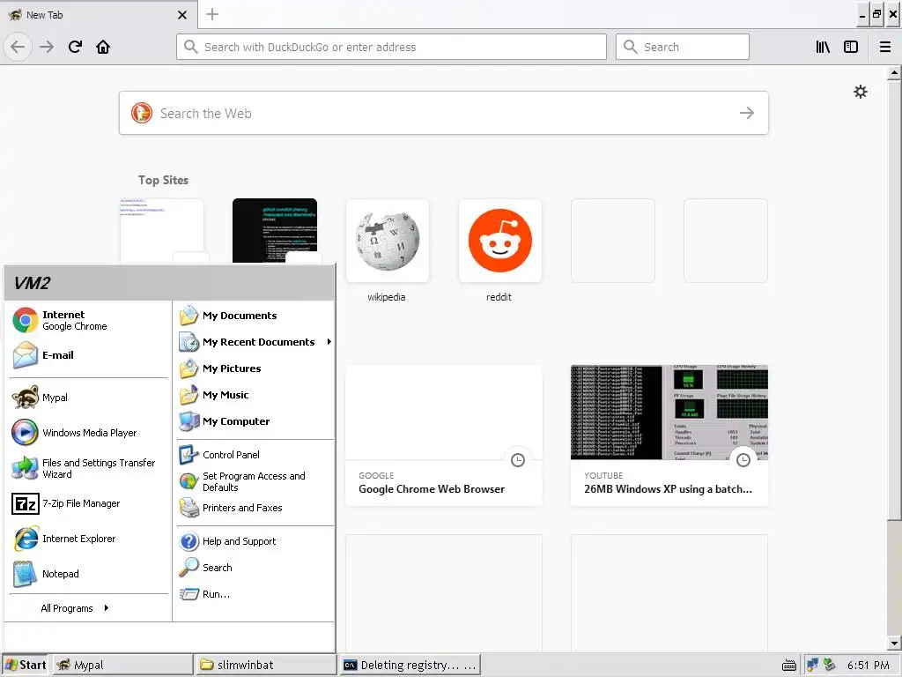Open the on-screen keyboard tray icon
The height and width of the screenshot is (677, 902).
tap(789, 666)
